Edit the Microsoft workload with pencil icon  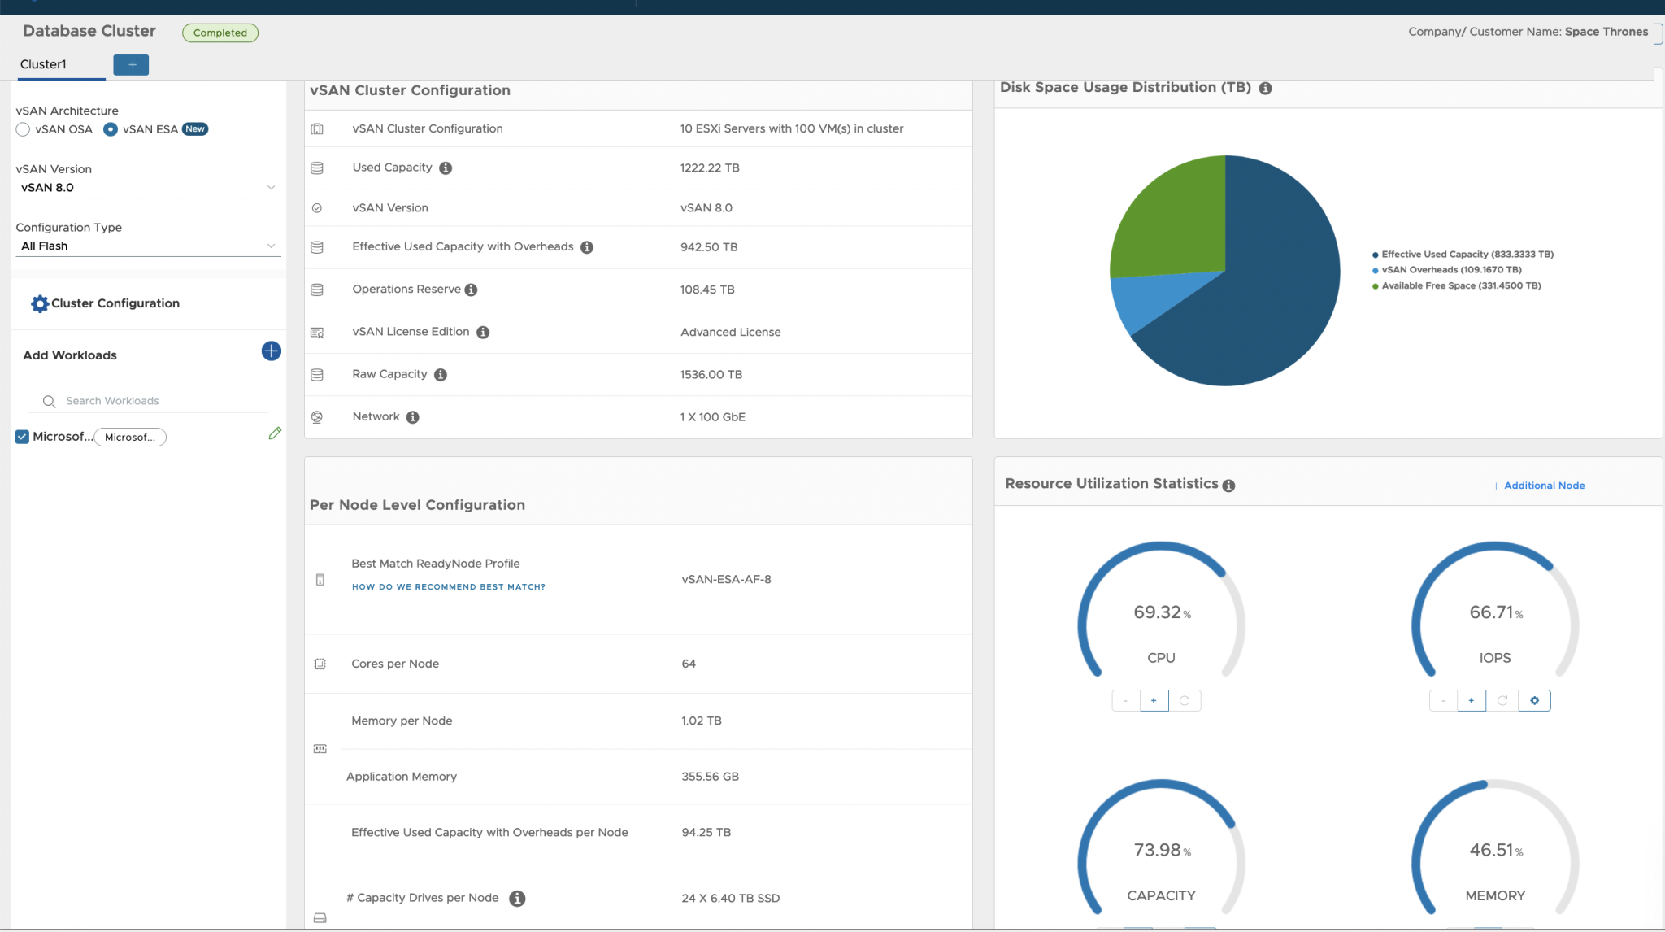(x=275, y=433)
